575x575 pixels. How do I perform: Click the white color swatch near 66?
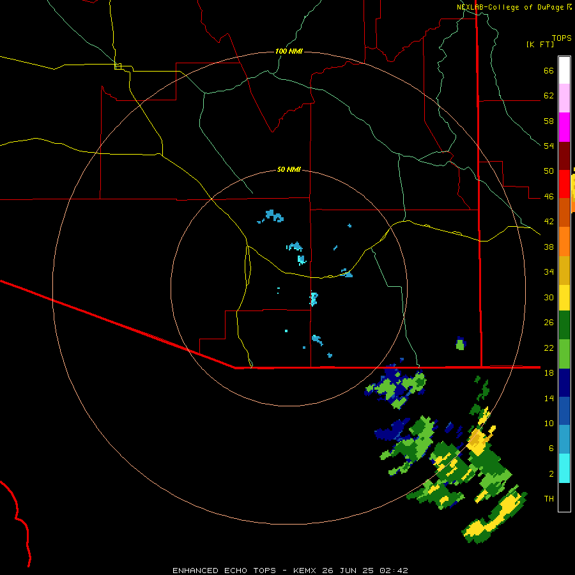(564, 70)
